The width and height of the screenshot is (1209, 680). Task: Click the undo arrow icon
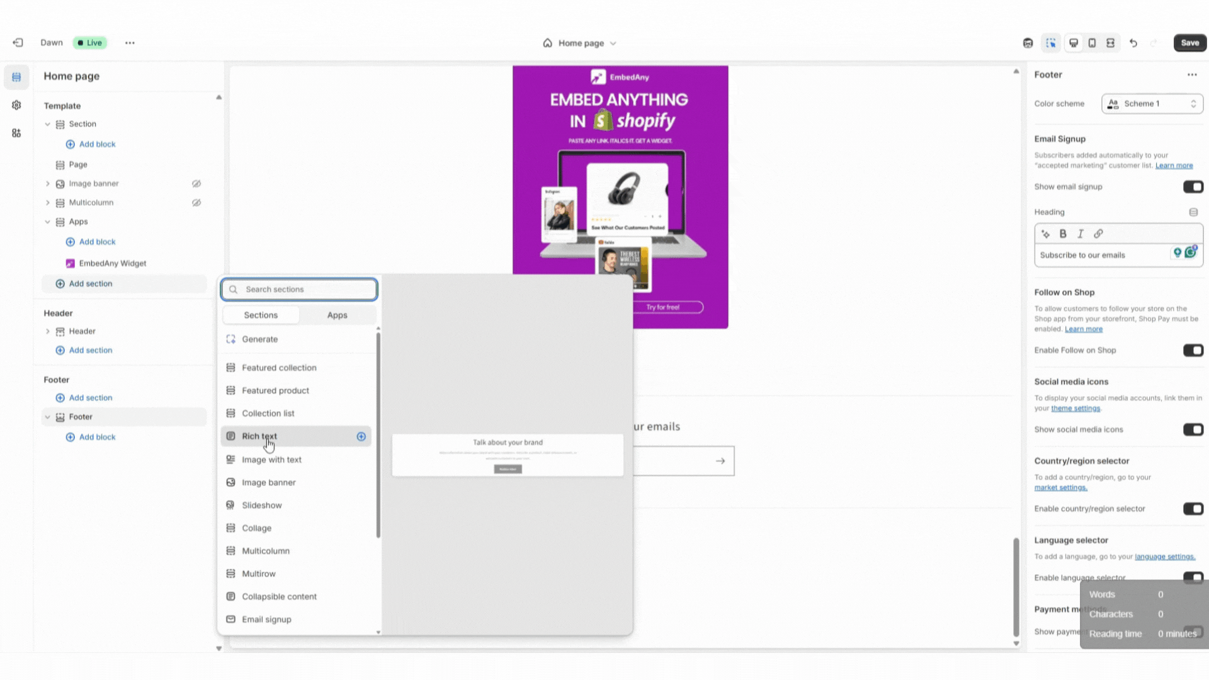click(x=1133, y=43)
